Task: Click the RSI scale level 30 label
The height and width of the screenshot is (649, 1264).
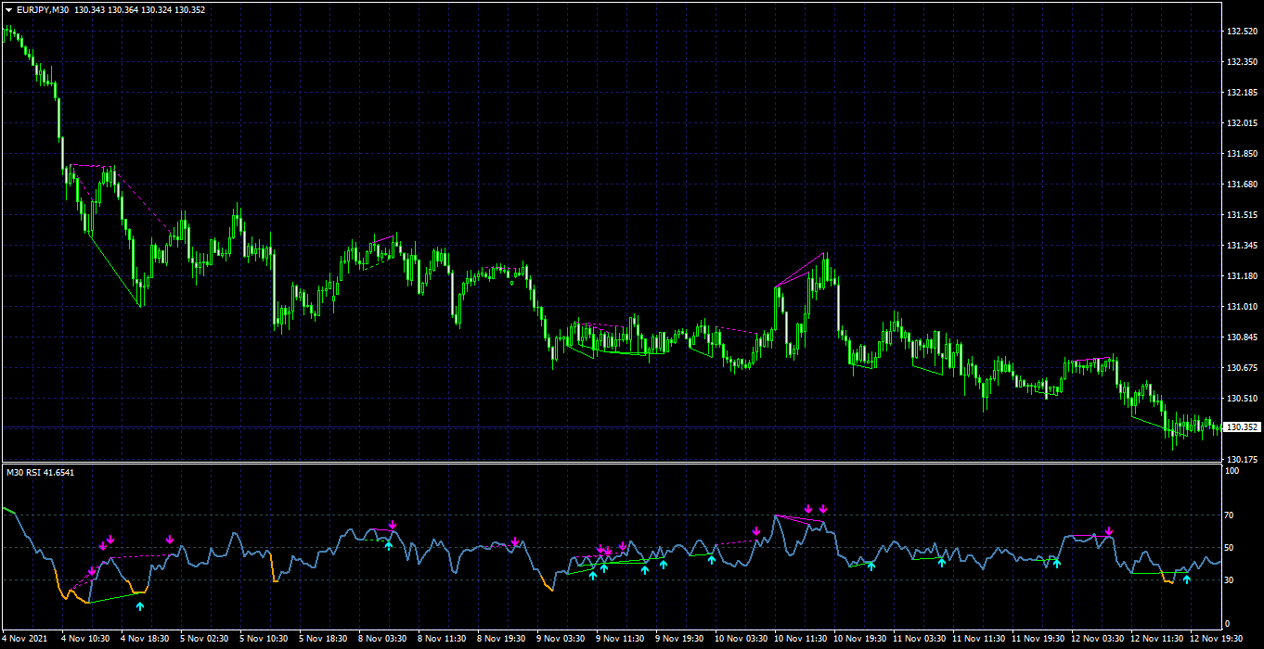Action: (1231, 580)
